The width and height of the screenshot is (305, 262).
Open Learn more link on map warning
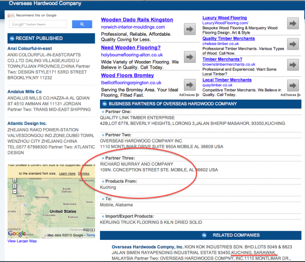click(x=67, y=173)
